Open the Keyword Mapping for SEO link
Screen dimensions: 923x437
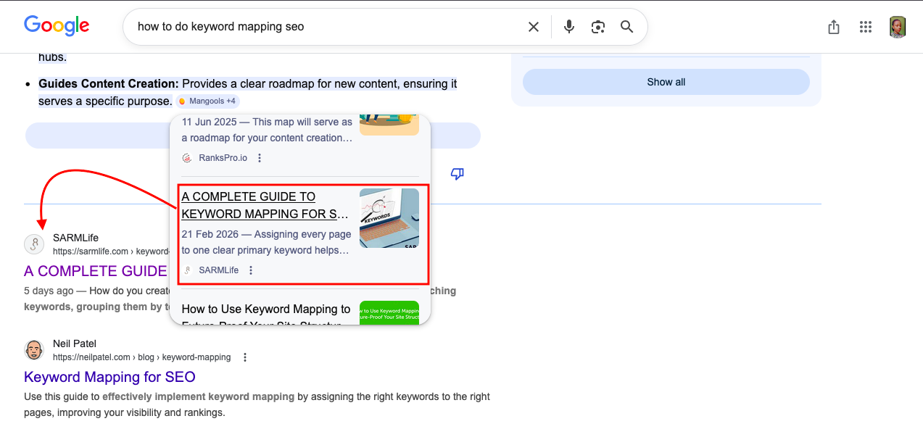pyautogui.click(x=109, y=377)
